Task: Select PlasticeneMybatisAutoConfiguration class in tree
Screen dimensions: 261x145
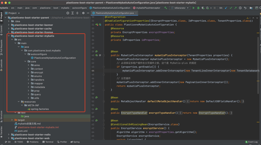Action: coord(55,58)
